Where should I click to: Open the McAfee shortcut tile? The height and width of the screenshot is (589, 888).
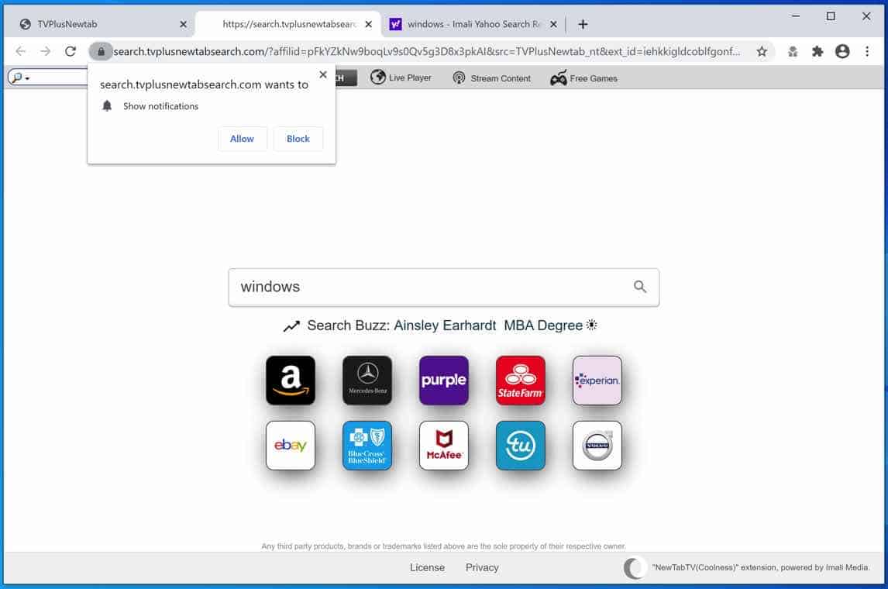coord(444,445)
